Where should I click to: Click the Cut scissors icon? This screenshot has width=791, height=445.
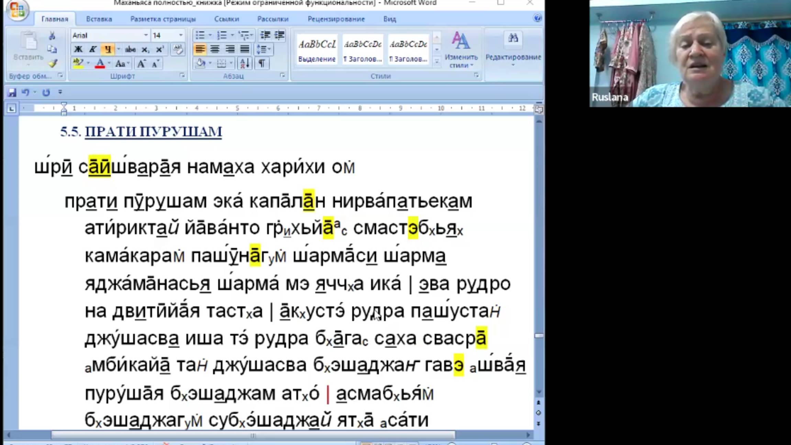pyautogui.click(x=52, y=36)
